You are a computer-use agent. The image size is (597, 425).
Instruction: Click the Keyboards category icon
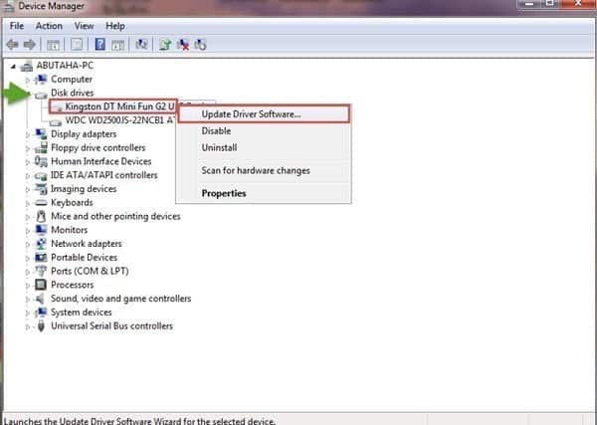[41, 203]
